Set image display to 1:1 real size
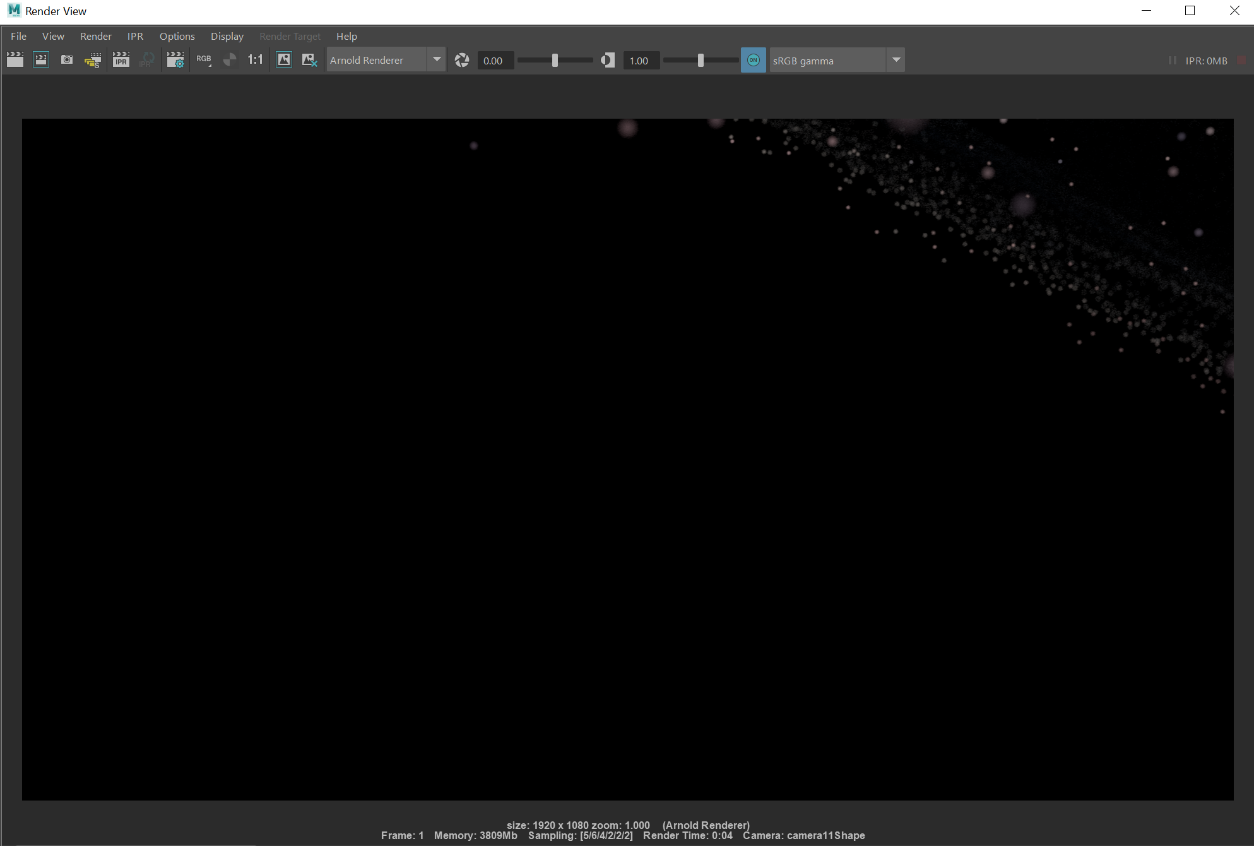Screen dimensions: 1254x846 (255, 59)
